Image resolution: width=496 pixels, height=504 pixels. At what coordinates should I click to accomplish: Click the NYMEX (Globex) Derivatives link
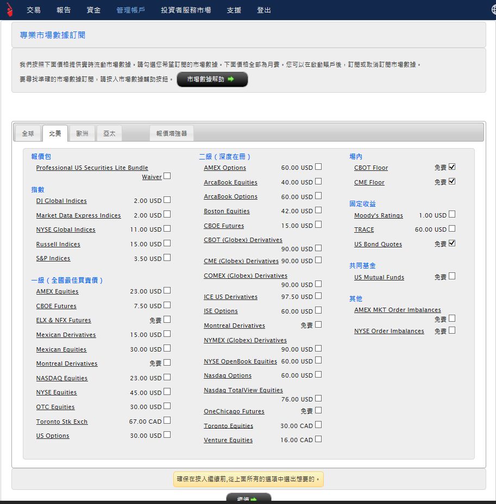coord(245,340)
